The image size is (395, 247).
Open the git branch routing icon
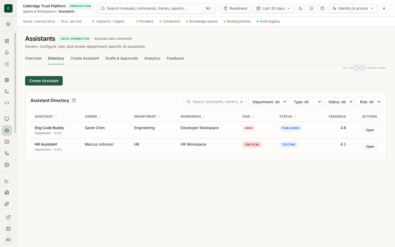[7, 91]
